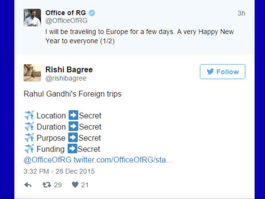Click the arrow emoji beside Duration

(73, 126)
